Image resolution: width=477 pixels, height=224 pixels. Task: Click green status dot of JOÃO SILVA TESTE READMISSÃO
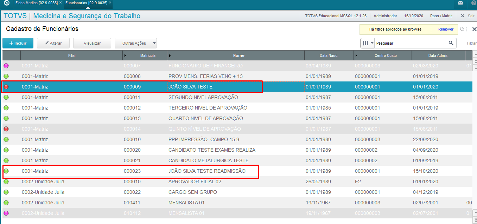pyautogui.click(x=6, y=171)
